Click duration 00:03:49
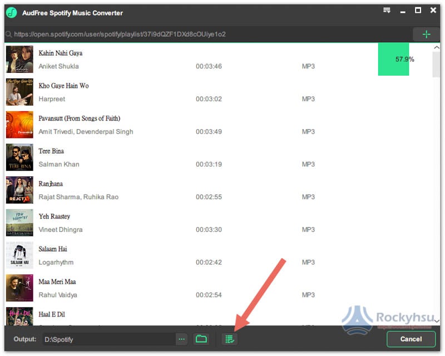Viewport: 445px width, 356px height. click(x=209, y=131)
